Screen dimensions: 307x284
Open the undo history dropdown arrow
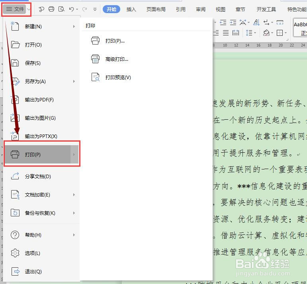pyautogui.click(x=77, y=10)
